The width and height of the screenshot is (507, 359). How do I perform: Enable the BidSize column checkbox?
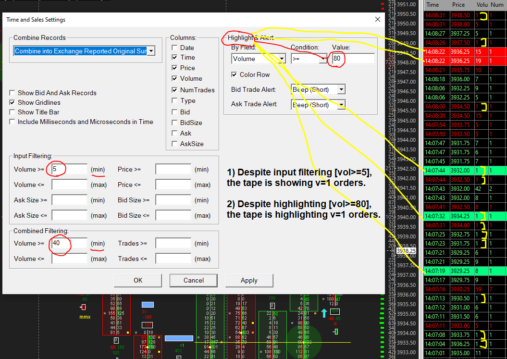[174, 123]
